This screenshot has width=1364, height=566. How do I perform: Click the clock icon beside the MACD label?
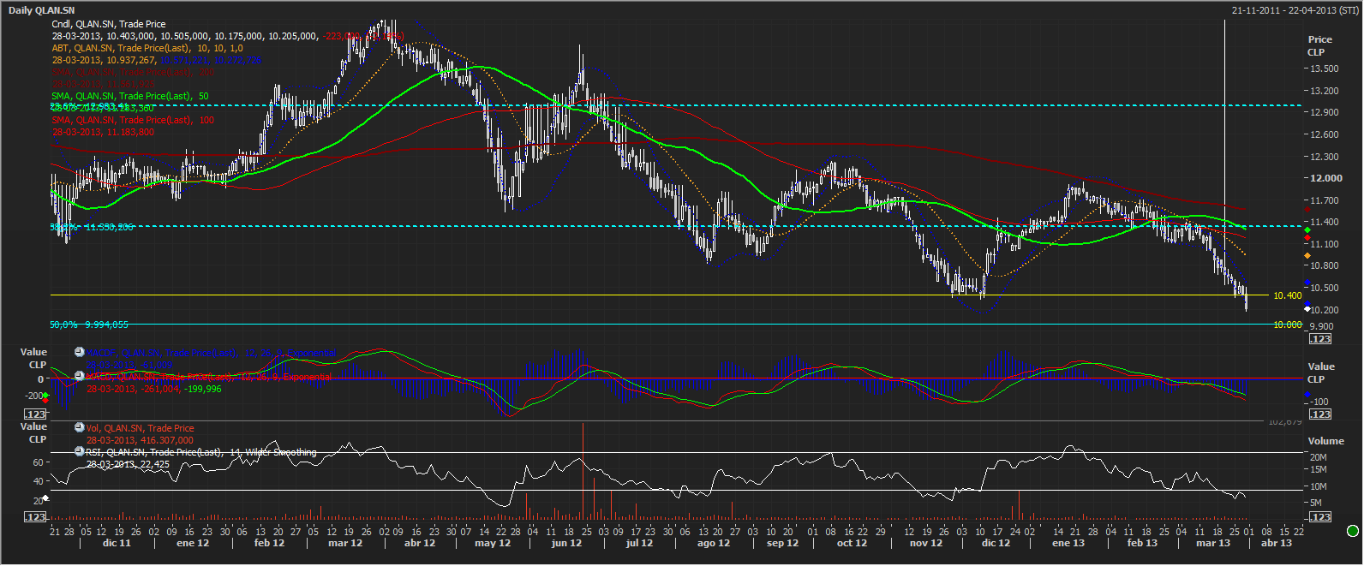pos(80,376)
